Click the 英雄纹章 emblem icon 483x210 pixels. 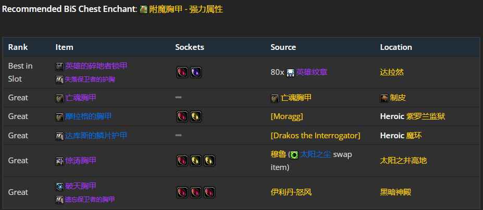tap(290, 72)
